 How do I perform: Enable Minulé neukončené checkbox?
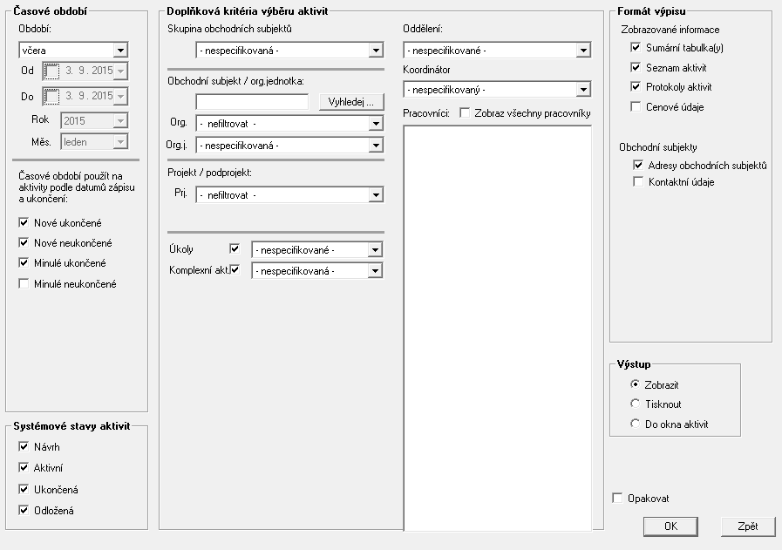[24, 284]
